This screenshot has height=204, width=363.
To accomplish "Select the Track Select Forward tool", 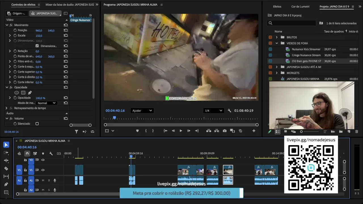I will coord(6,153).
